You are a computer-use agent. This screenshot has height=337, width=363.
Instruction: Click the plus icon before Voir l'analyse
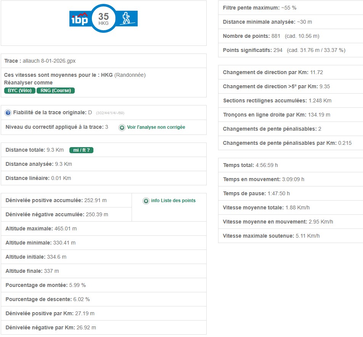122,127
